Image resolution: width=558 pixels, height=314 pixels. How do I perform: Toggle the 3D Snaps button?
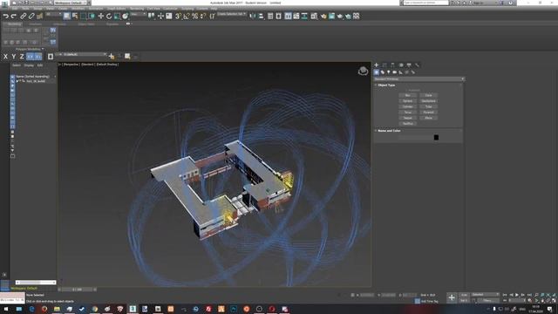click(178, 16)
